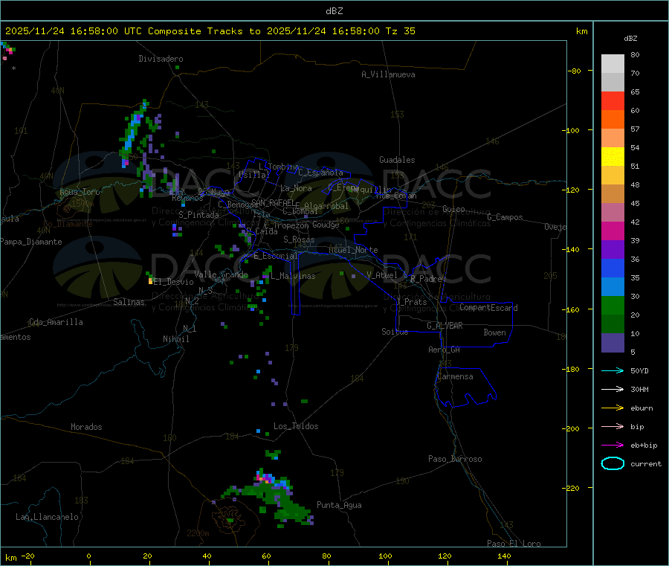Screen dimensions: 669x566
Task: Click the magenta 42 dBZ color swatch
Action: point(613,231)
